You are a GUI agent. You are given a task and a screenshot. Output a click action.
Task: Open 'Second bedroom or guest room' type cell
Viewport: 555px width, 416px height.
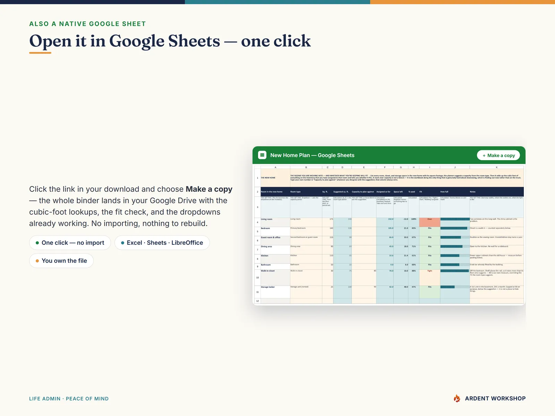[306, 241]
